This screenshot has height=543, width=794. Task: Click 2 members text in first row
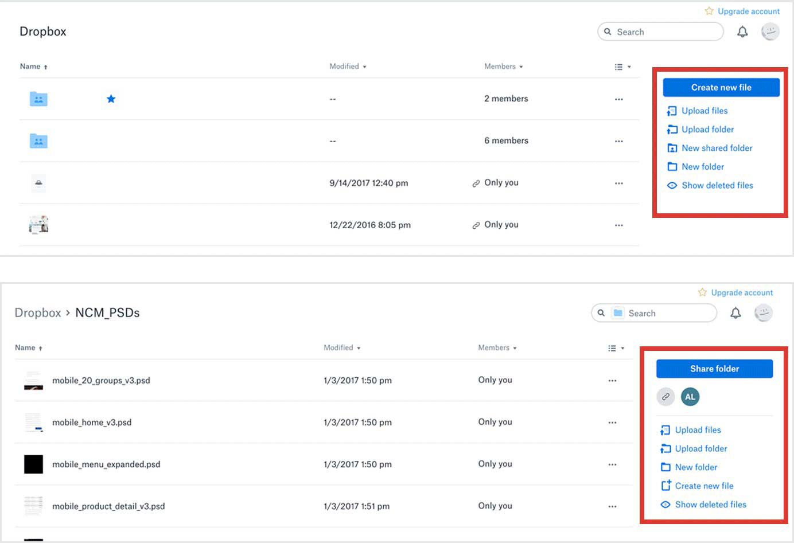coord(506,99)
